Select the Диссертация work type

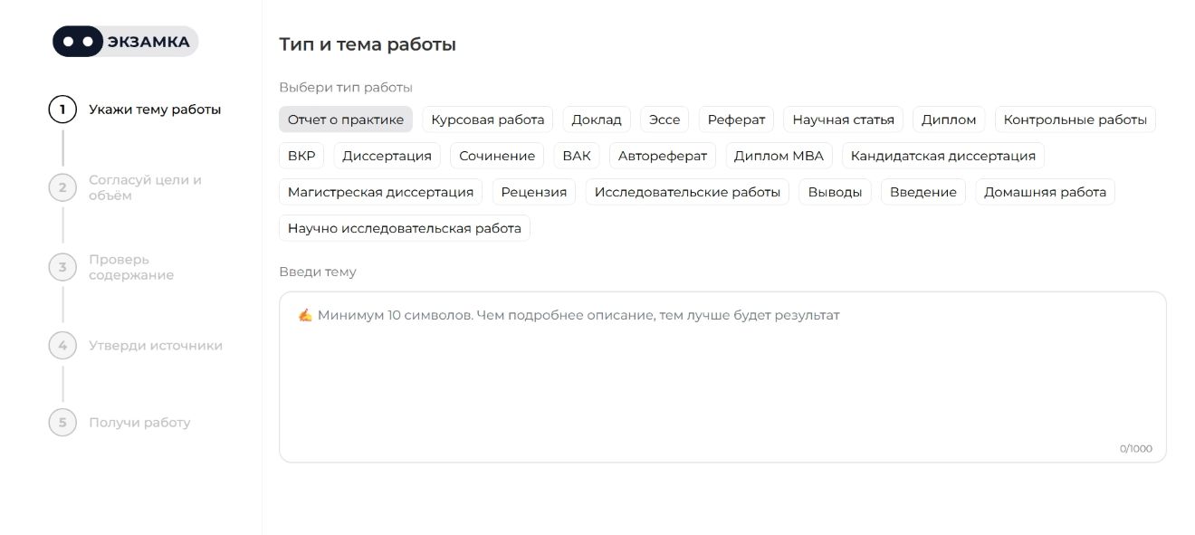tap(387, 155)
